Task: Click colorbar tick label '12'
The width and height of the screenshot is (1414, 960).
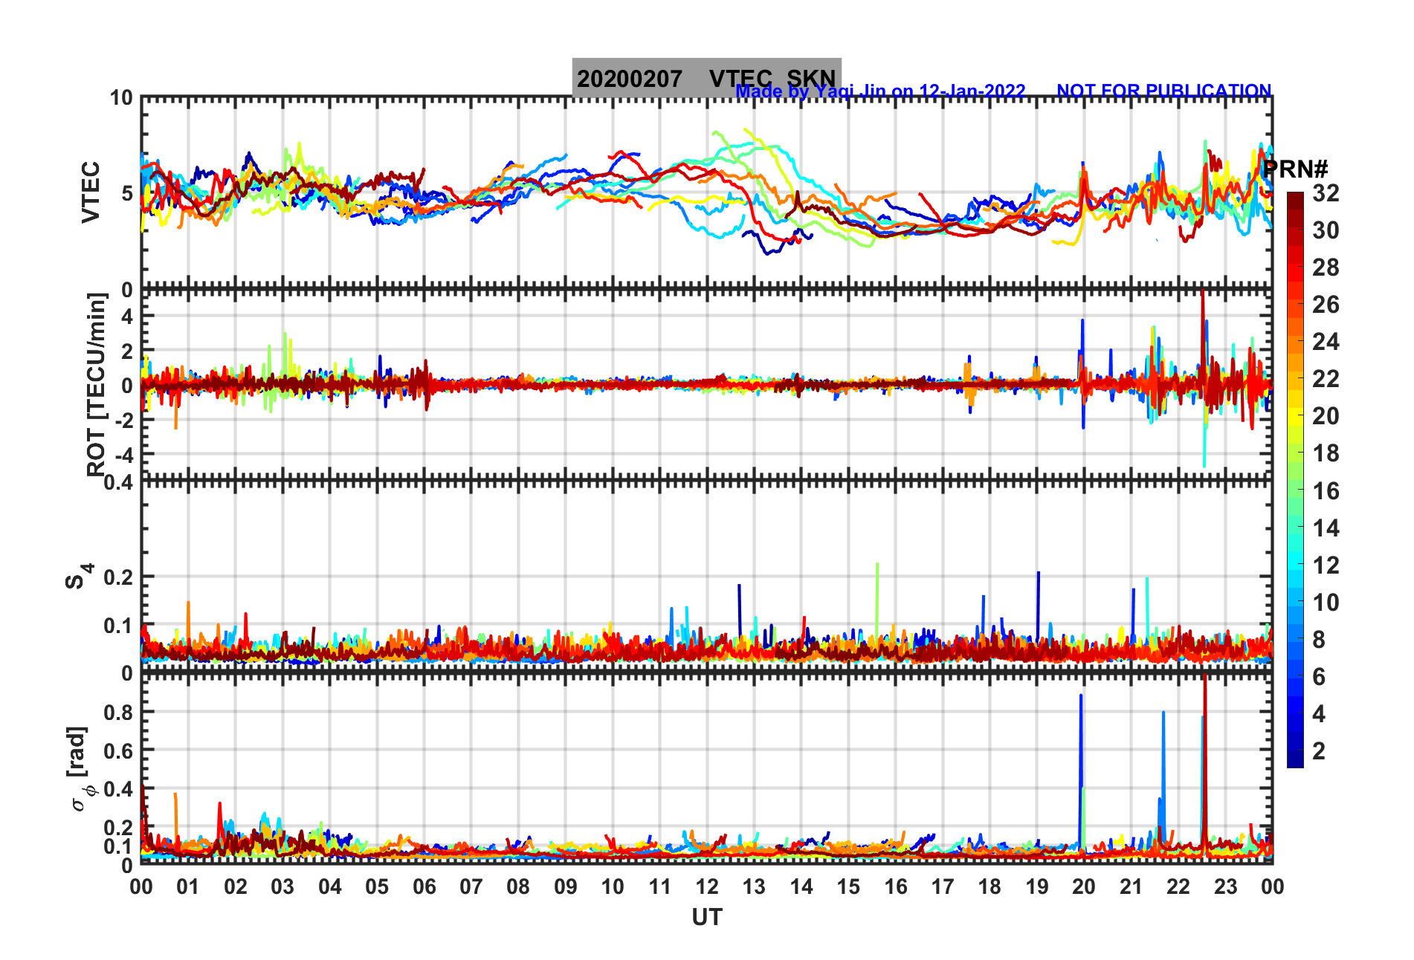Action: coord(1326,565)
